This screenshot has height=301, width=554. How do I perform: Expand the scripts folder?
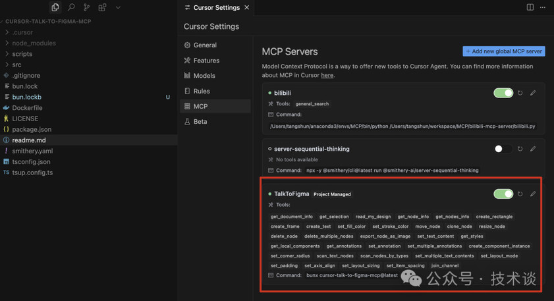click(x=22, y=54)
